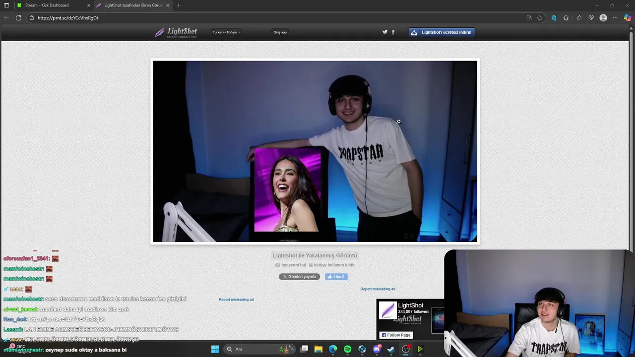
Task: Click the prnt.sc link in chat
Action: click(67, 319)
